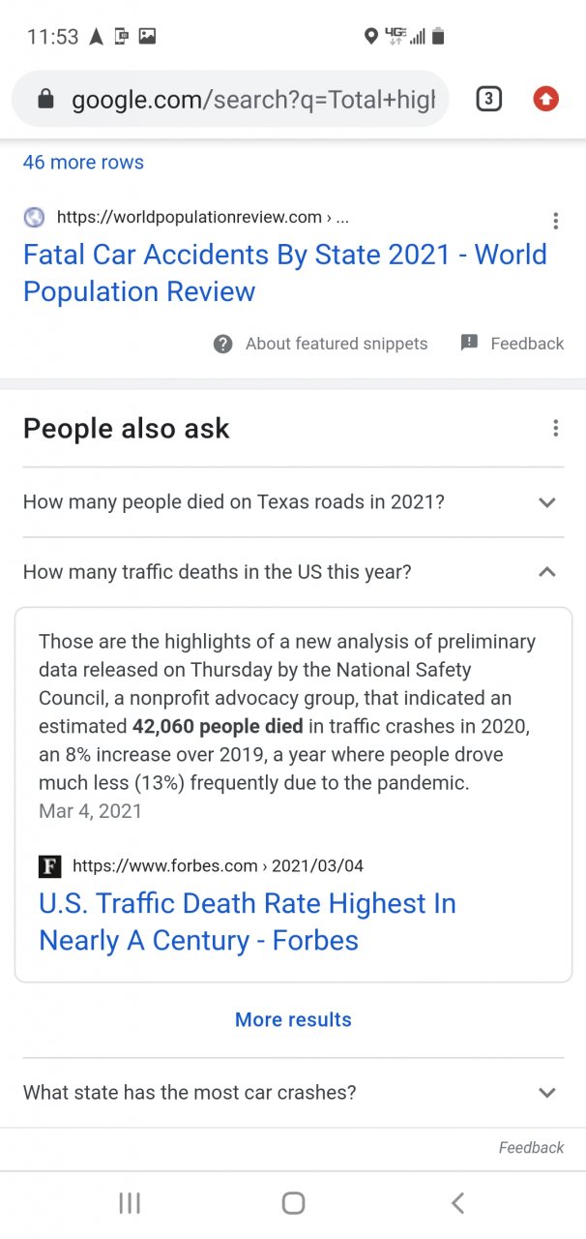Expand Texas roads deaths question
This screenshot has height=1239, width=586.
click(546, 502)
